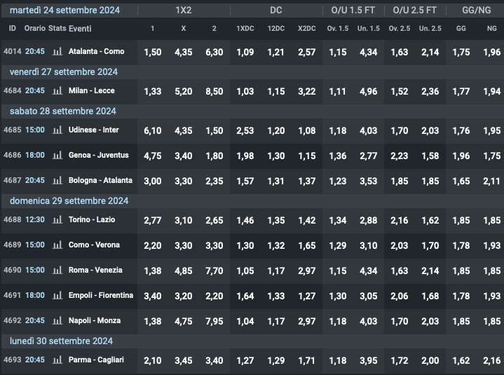Click the martedì 24 settembre 2024 date header
504x375 pixels.
click(x=64, y=11)
